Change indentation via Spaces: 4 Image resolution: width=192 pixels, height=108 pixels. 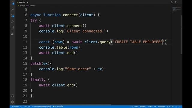pyautogui.click(x=143, y=107)
